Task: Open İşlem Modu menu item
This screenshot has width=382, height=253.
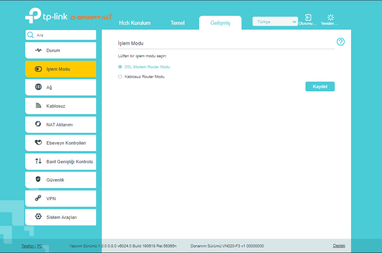Action: click(61, 69)
